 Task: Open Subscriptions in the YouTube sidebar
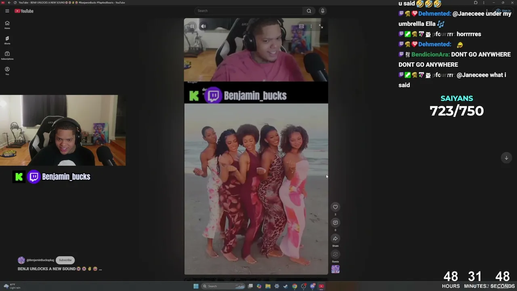point(7,55)
